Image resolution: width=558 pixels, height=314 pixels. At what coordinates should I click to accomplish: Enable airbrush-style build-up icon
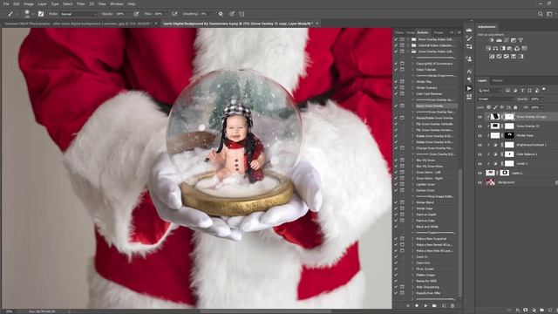click(x=174, y=14)
